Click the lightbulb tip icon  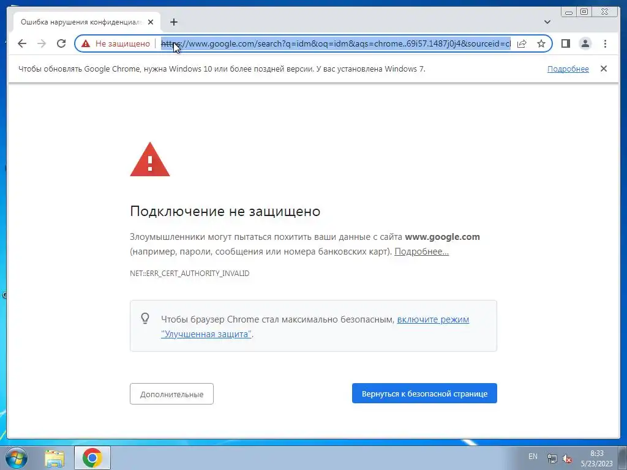click(x=145, y=318)
